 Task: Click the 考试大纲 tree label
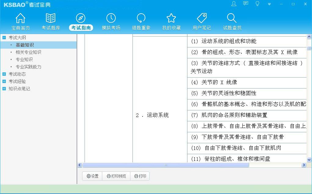click(17, 37)
